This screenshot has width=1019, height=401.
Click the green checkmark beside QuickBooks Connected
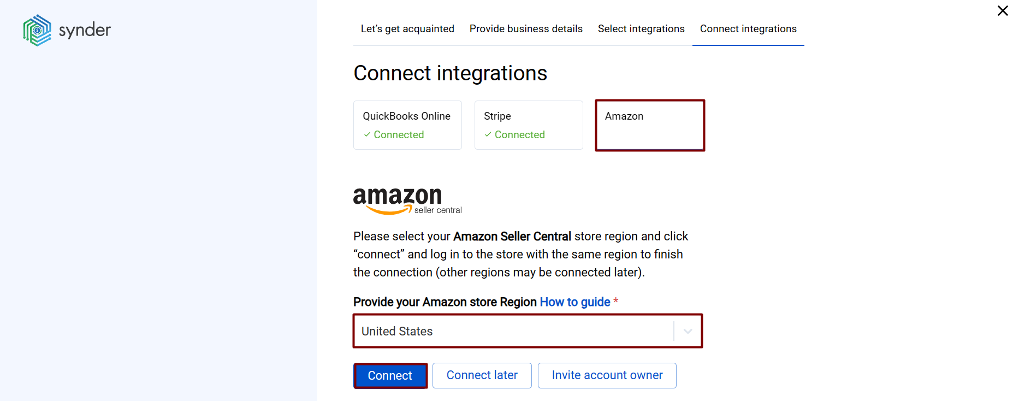[x=368, y=134]
